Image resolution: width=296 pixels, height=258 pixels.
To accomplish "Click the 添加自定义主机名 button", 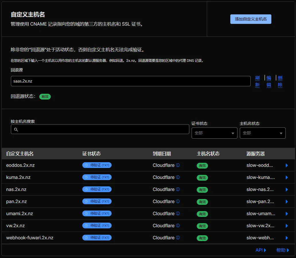I will tap(251, 19).
